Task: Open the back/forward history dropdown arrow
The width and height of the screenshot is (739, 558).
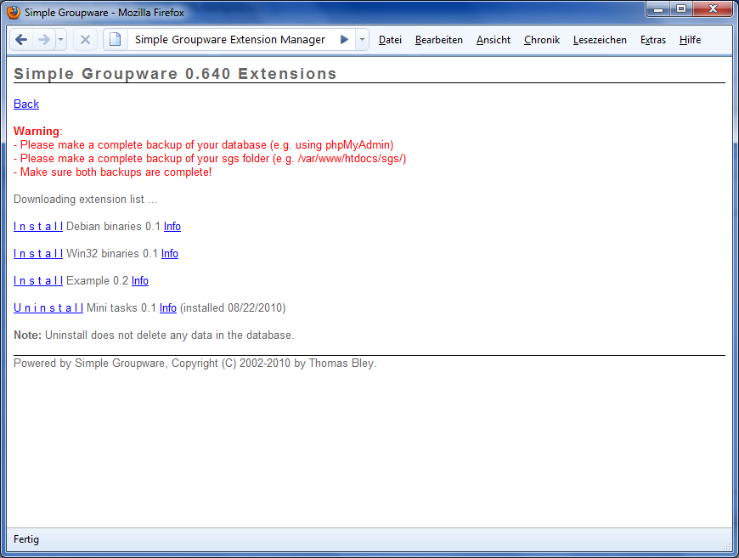Action: coord(61,40)
